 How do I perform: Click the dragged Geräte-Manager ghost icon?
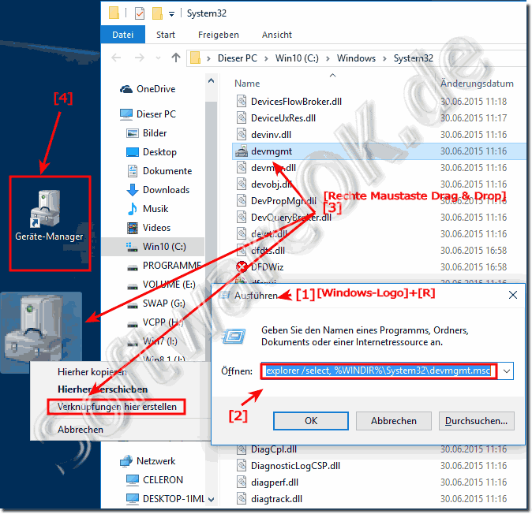point(41,332)
